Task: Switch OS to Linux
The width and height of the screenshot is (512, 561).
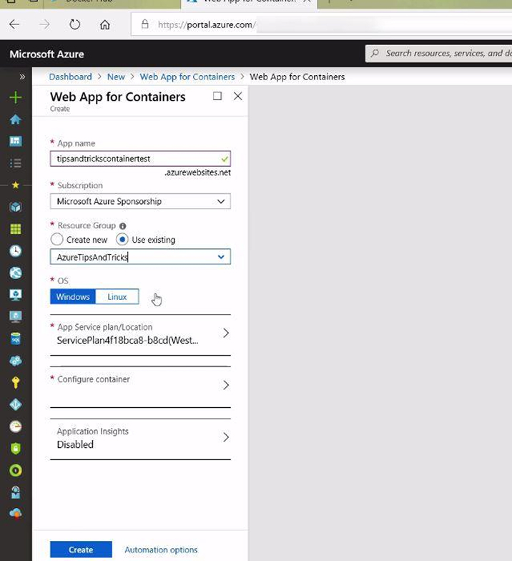Action: (117, 297)
